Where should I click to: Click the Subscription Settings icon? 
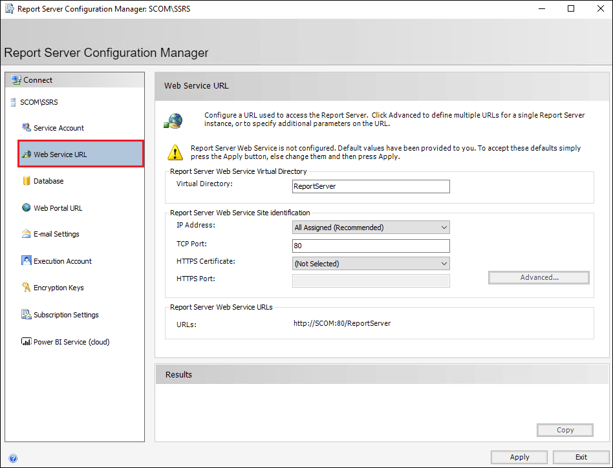coord(27,314)
